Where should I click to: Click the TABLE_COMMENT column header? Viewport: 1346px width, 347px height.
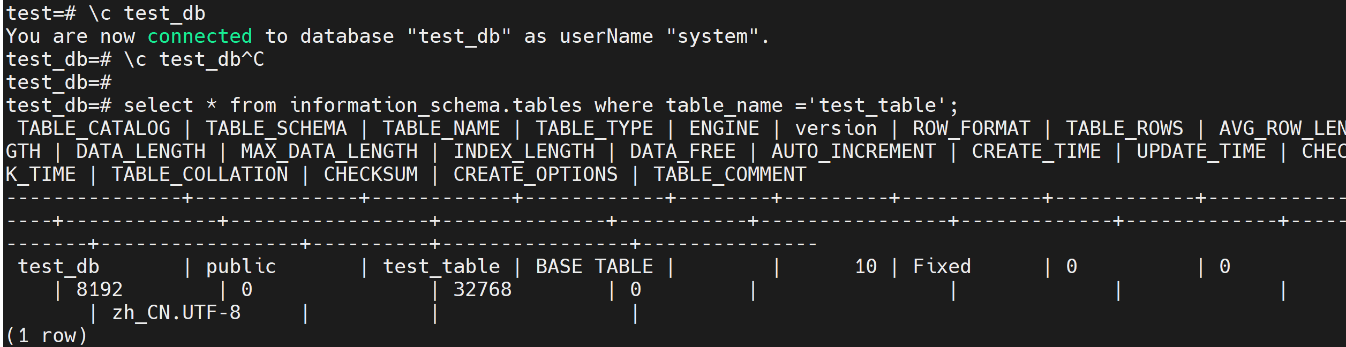pos(730,175)
